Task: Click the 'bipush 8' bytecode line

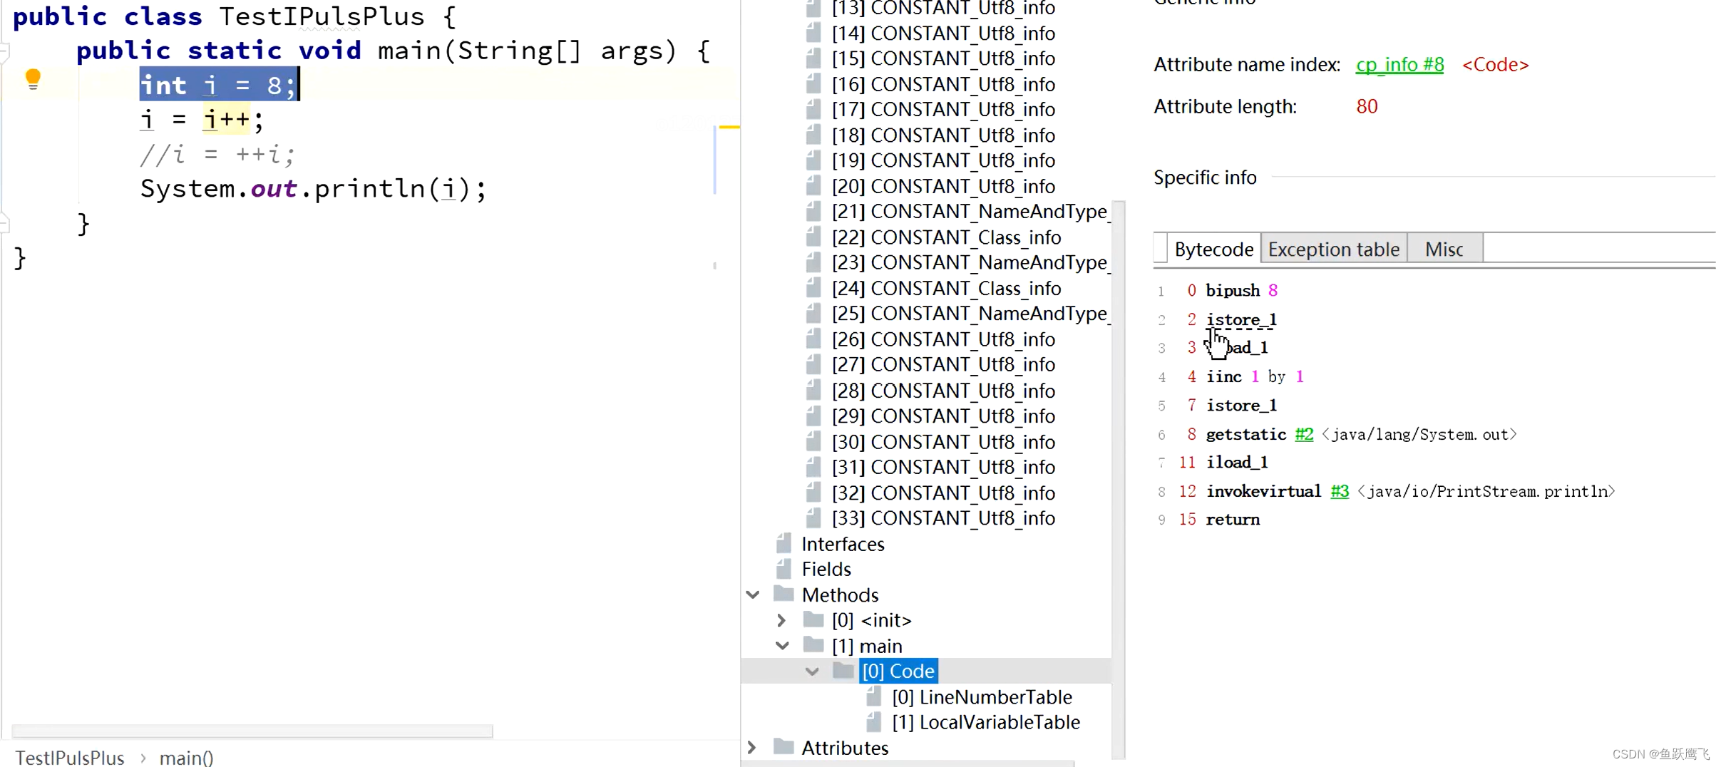Action: (x=1241, y=291)
